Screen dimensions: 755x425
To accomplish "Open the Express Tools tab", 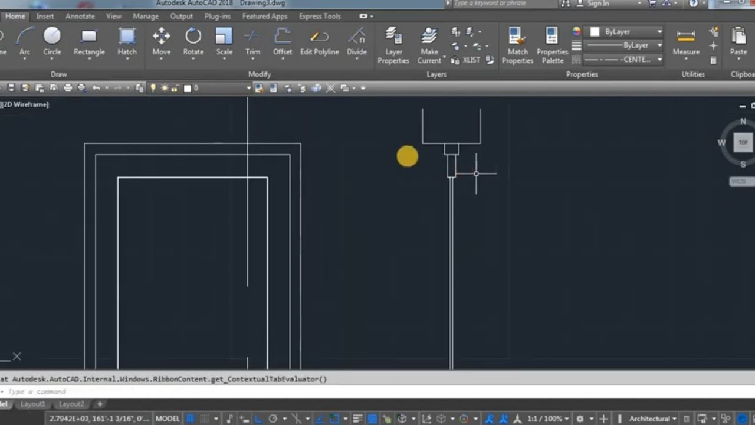I will pos(320,16).
